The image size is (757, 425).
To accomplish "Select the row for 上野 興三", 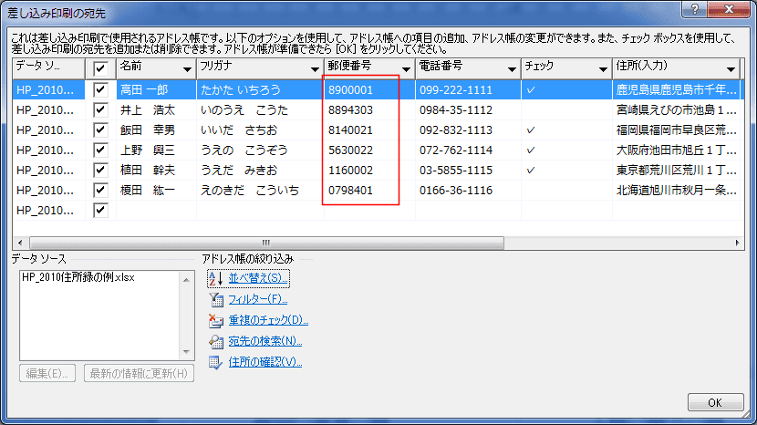I will (146, 150).
